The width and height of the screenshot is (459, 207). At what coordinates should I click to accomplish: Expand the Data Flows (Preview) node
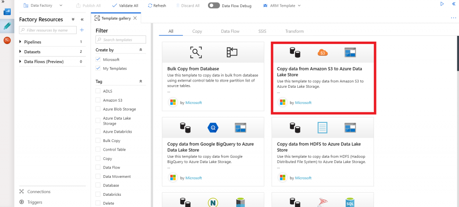20,61
